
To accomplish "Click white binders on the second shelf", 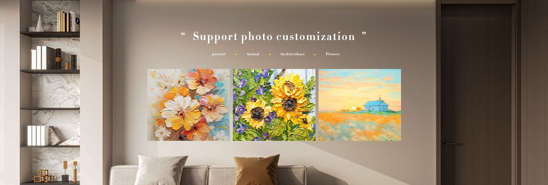I will (39, 58).
